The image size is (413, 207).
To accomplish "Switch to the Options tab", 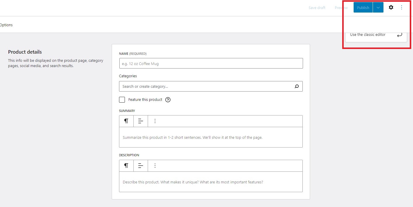I will point(6,25).
